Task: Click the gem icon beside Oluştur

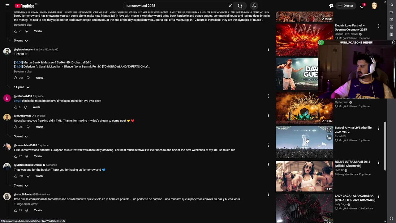Action: coord(331,6)
